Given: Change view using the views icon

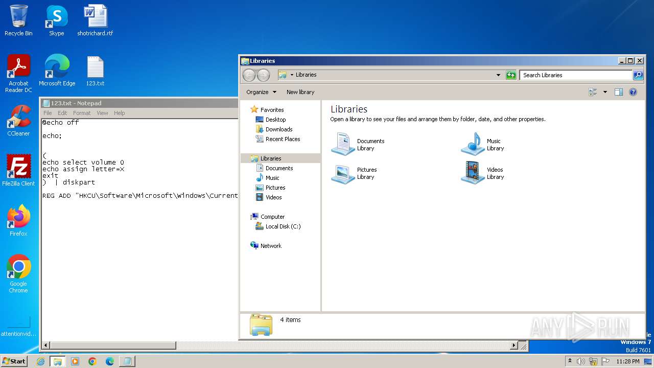Looking at the screenshot, I should 593,92.
